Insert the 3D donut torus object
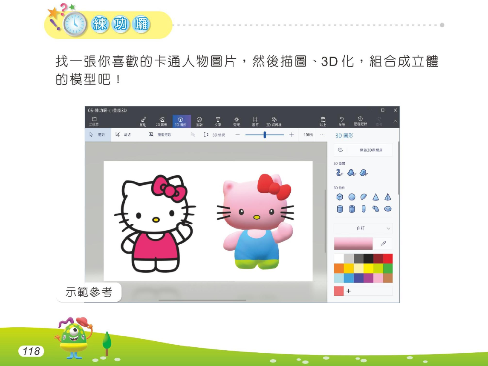 click(x=388, y=209)
